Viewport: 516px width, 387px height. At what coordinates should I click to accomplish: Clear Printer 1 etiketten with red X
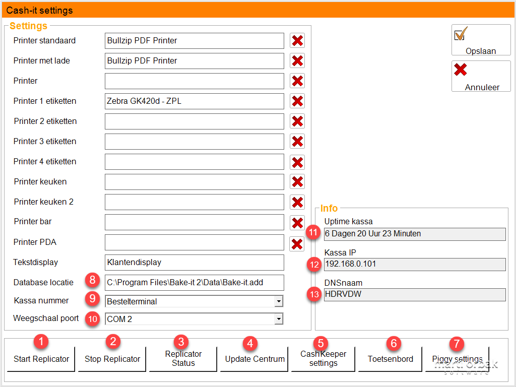pyautogui.click(x=297, y=101)
